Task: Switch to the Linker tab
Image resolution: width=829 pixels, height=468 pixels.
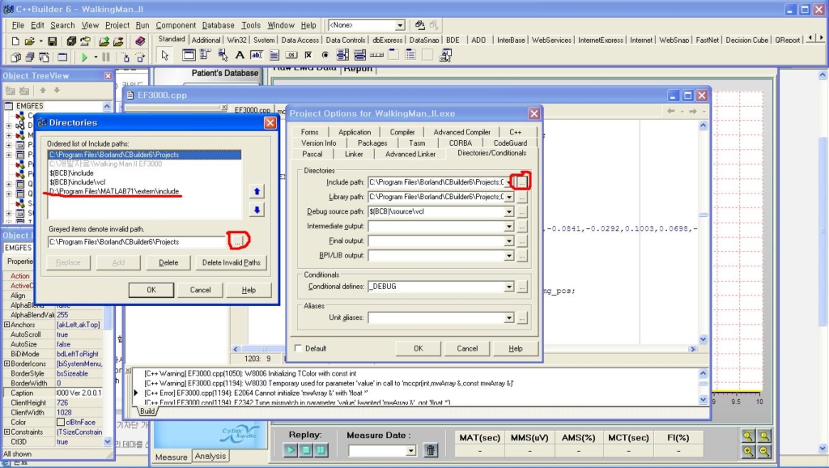Action: (x=354, y=154)
